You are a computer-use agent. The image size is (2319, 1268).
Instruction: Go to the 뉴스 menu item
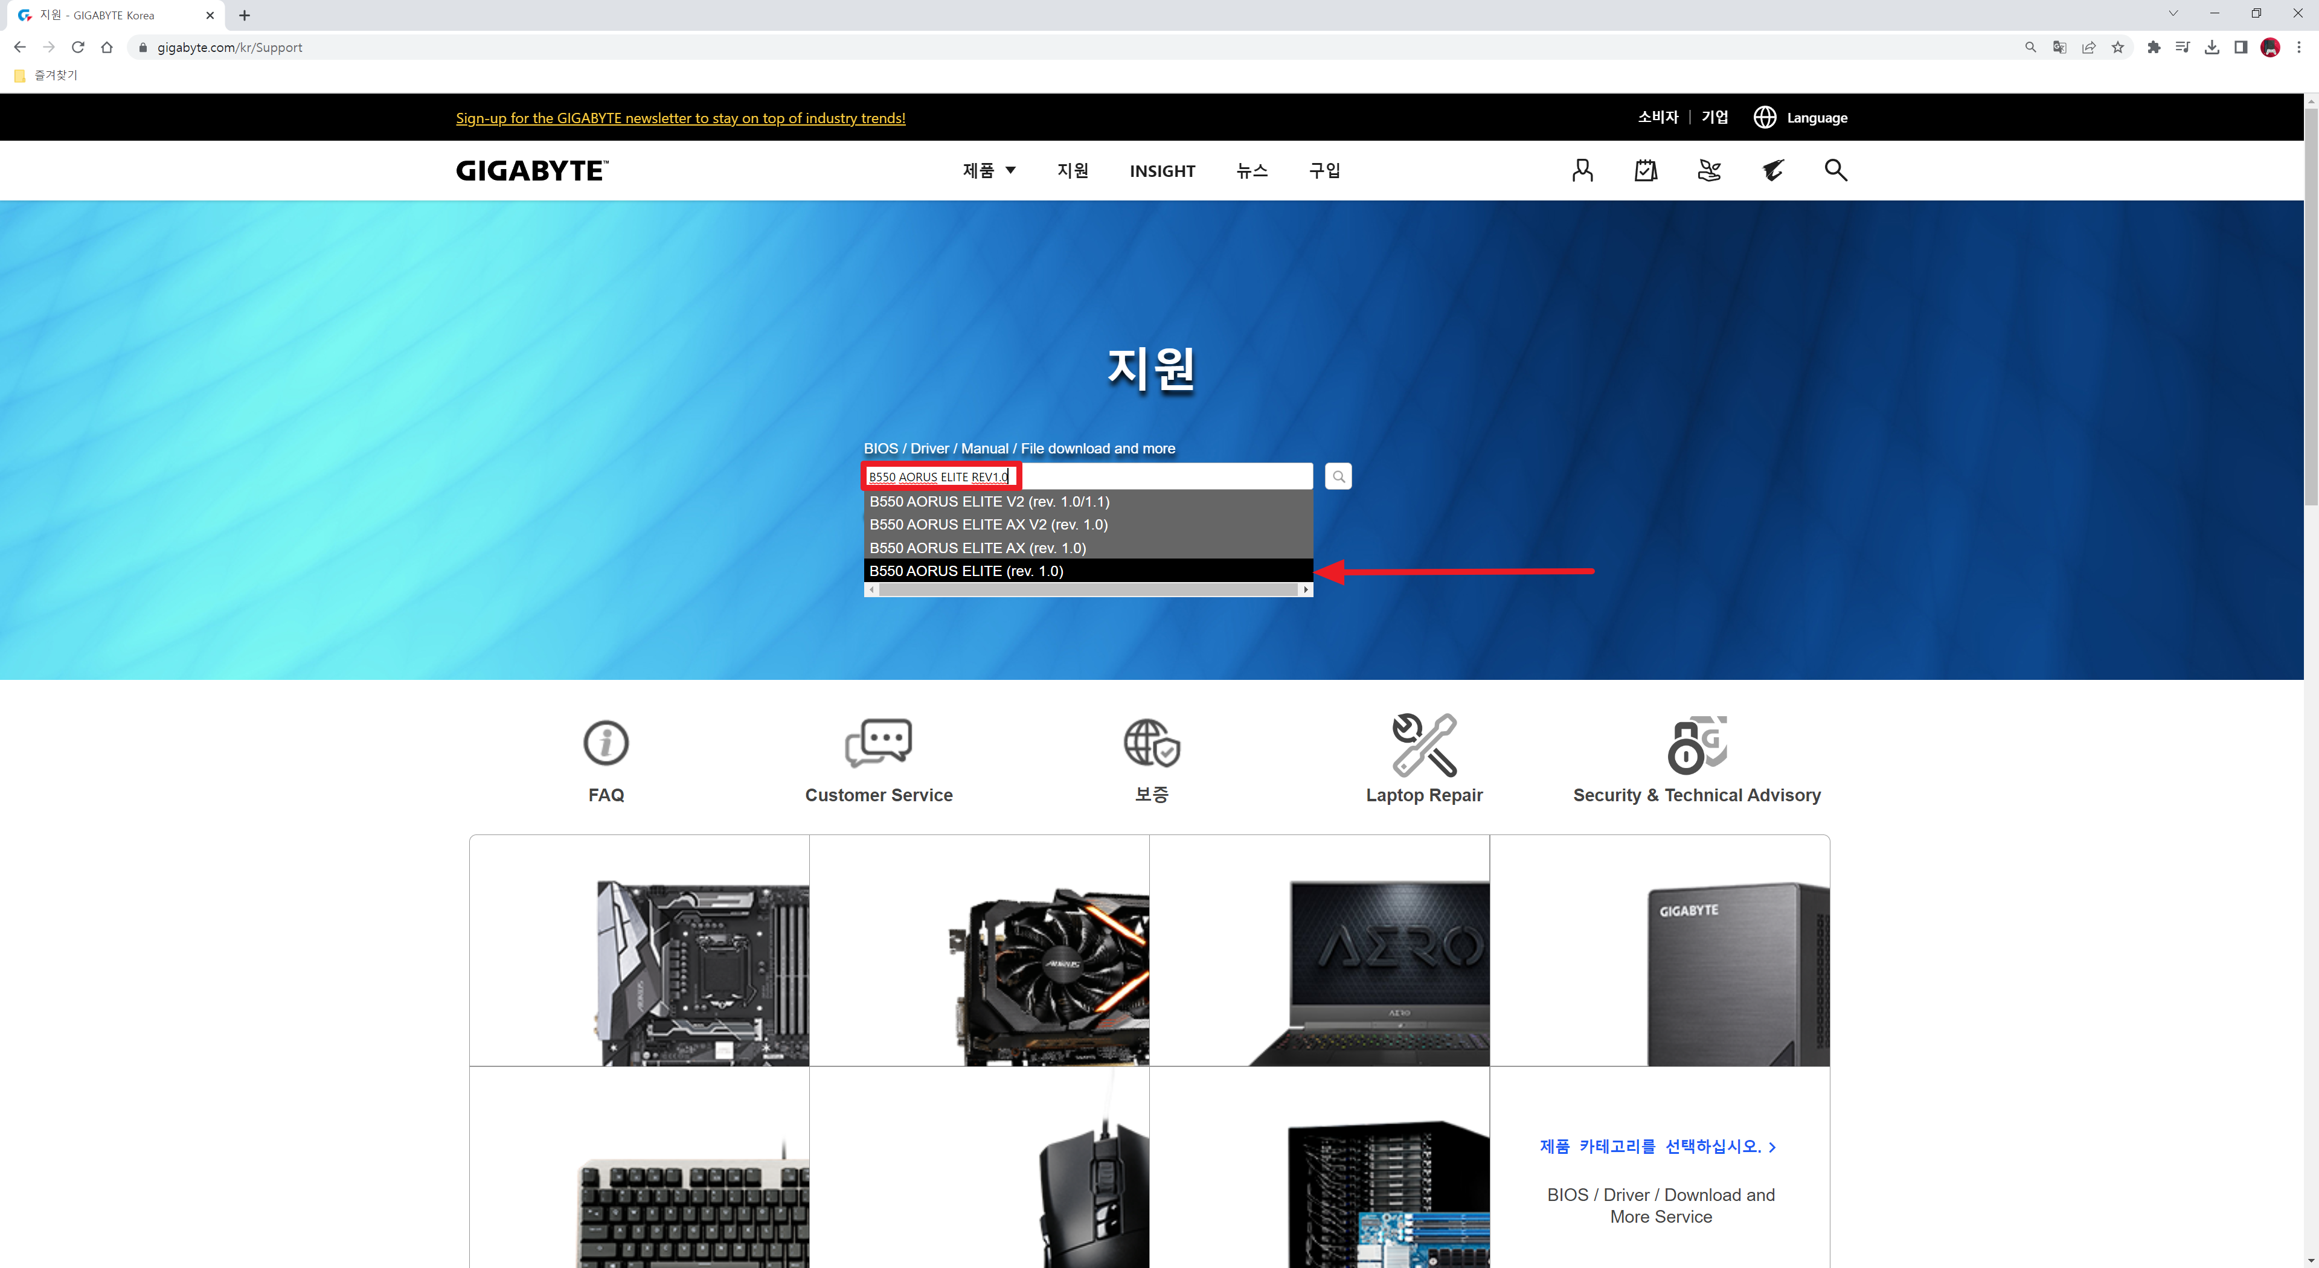(x=1251, y=170)
